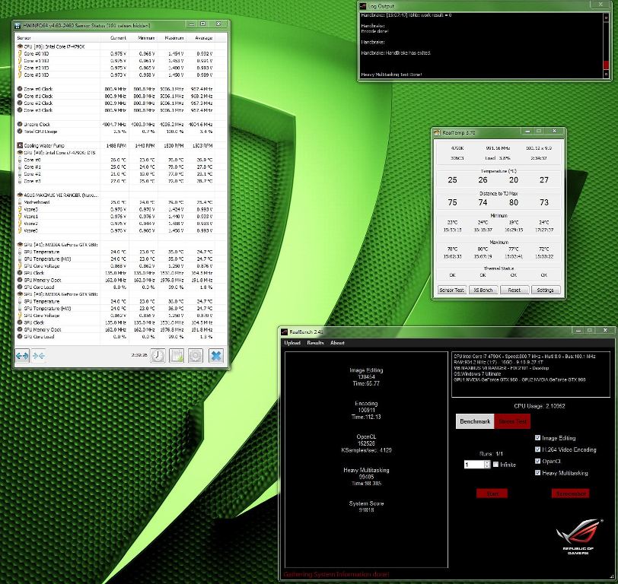This screenshot has width=618, height=584.
Task: Open HWiNFO sensor settings via the gear icon
Action: coord(196,356)
